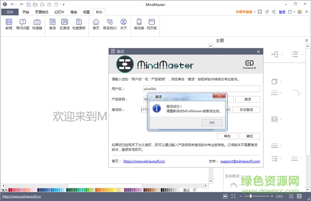Click horizontal scrollbar left arrow

4,186
